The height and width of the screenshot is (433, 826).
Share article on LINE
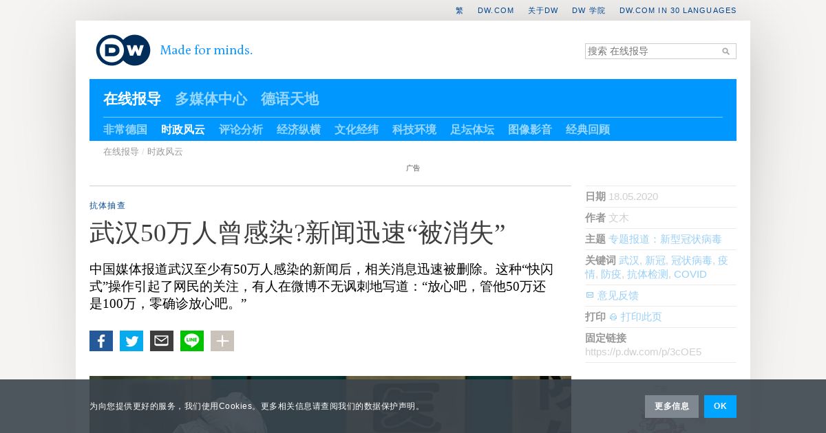coord(192,341)
